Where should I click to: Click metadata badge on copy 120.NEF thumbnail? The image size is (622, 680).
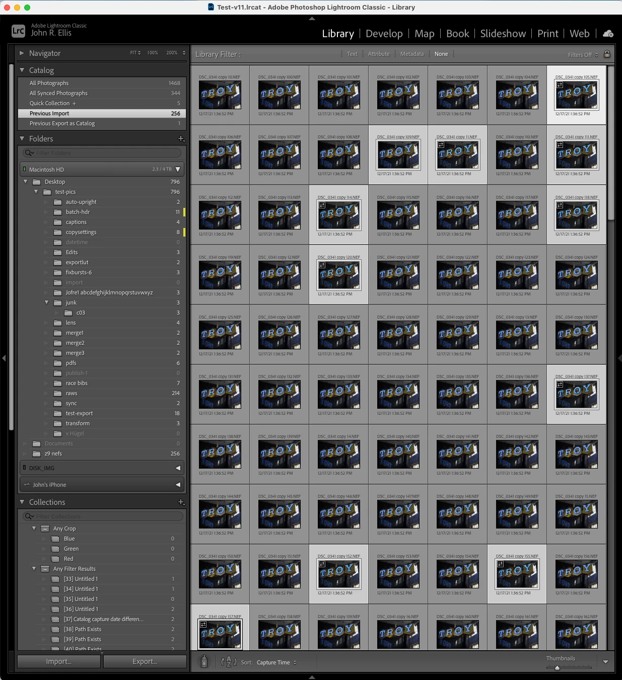[322, 265]
